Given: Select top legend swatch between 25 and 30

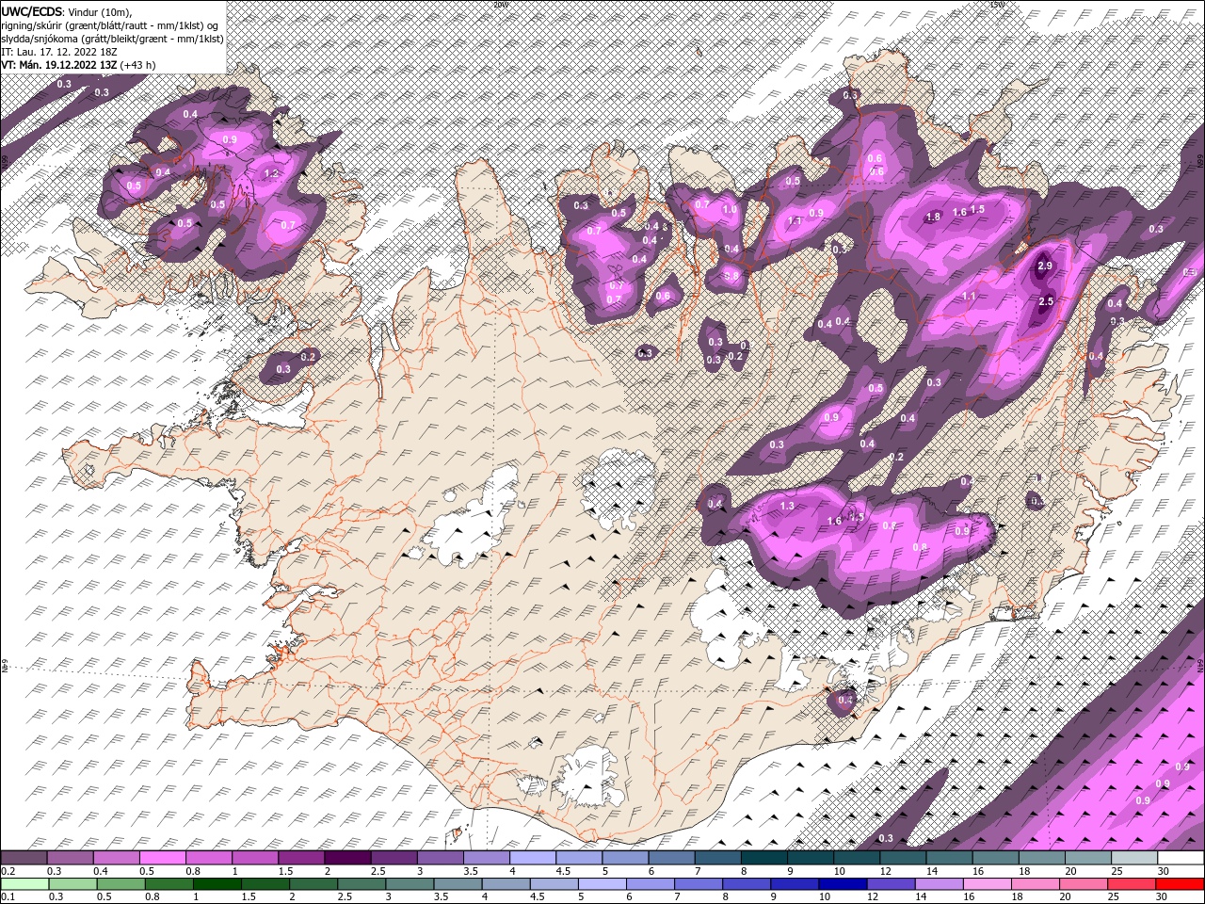Looking at the screenshot, I should click(x=1133, y=858).
